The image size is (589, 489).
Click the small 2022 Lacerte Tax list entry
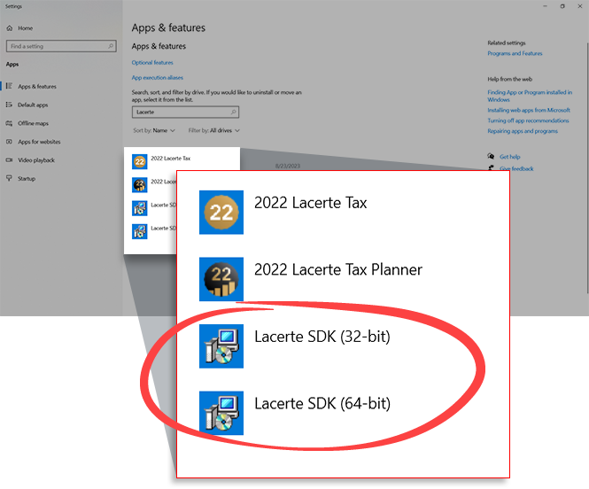point(170,159)
